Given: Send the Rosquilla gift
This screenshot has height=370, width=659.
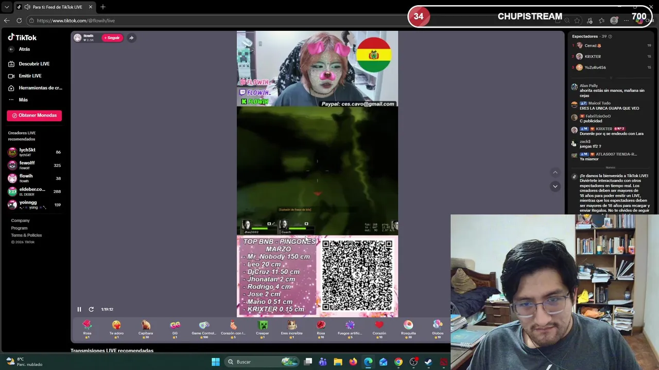Looking at the screenshot, I should (x=408, y=329).
